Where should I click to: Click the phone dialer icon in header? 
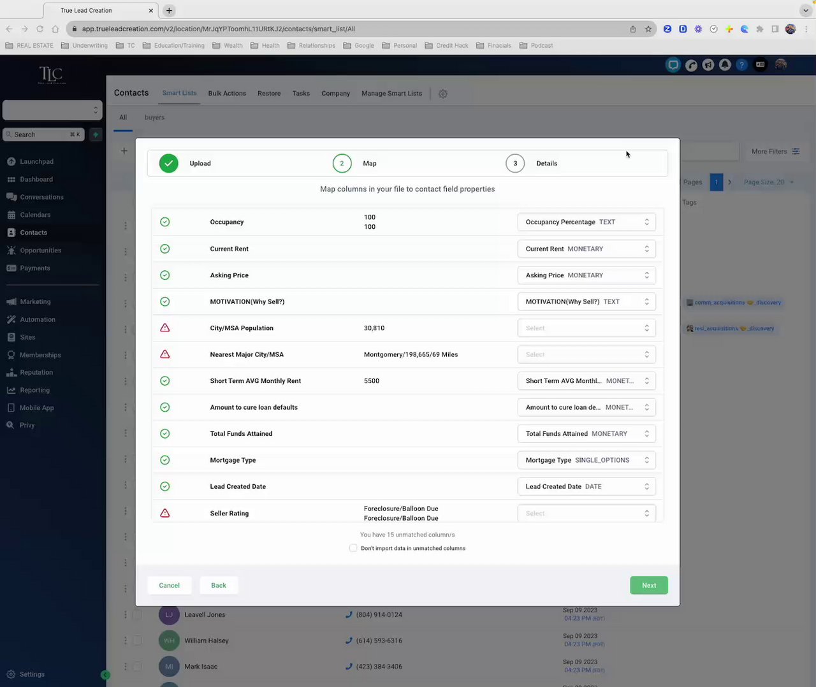point(691,65)
